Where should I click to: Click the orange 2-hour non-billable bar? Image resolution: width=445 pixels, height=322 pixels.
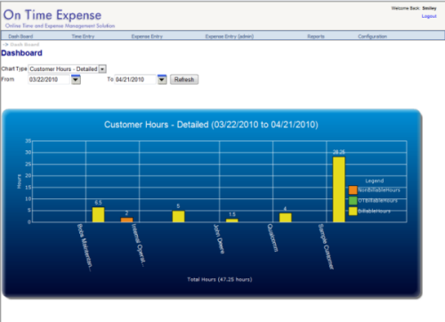pos(126,220)
